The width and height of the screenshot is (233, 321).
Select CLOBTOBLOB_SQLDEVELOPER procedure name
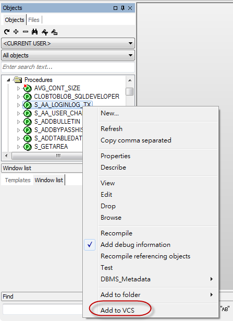click(77, 97)
